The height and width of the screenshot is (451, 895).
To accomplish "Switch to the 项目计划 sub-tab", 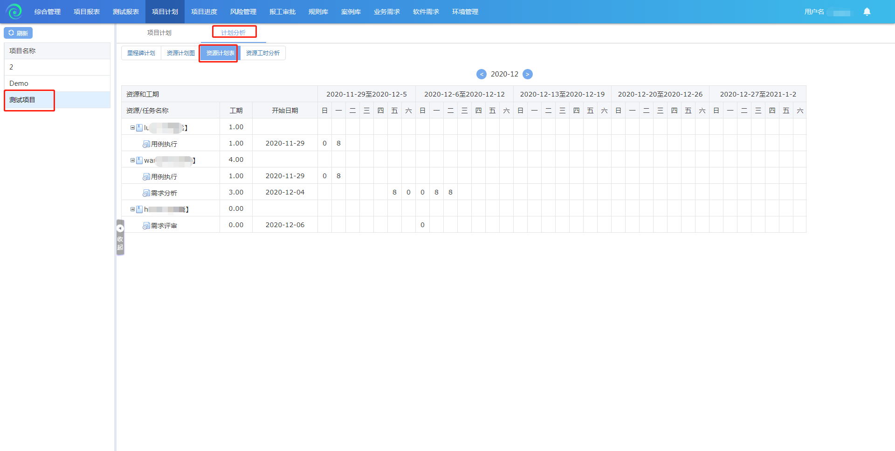I will pyautogui.click(x=159, y=33).
